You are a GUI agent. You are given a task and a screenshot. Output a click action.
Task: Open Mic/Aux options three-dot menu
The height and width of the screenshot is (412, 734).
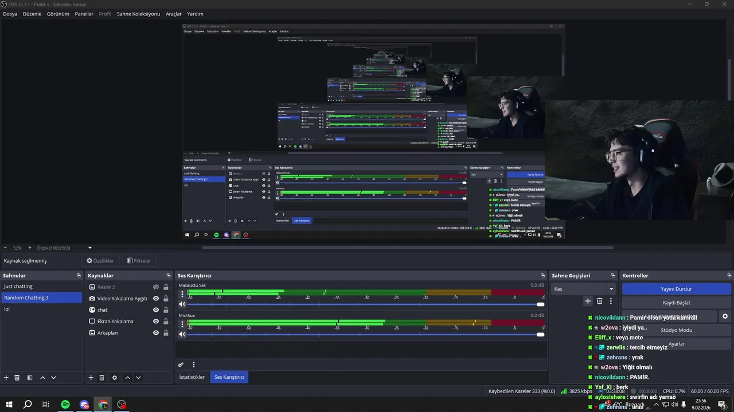click(x=183, y=324)
